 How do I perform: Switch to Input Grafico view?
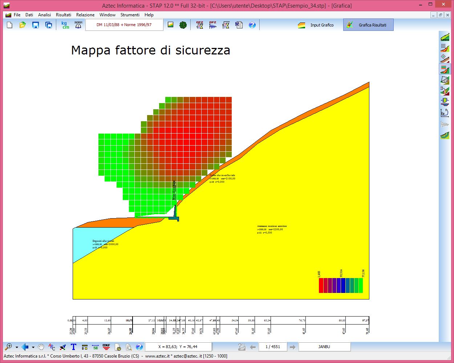tap(316, 25)
